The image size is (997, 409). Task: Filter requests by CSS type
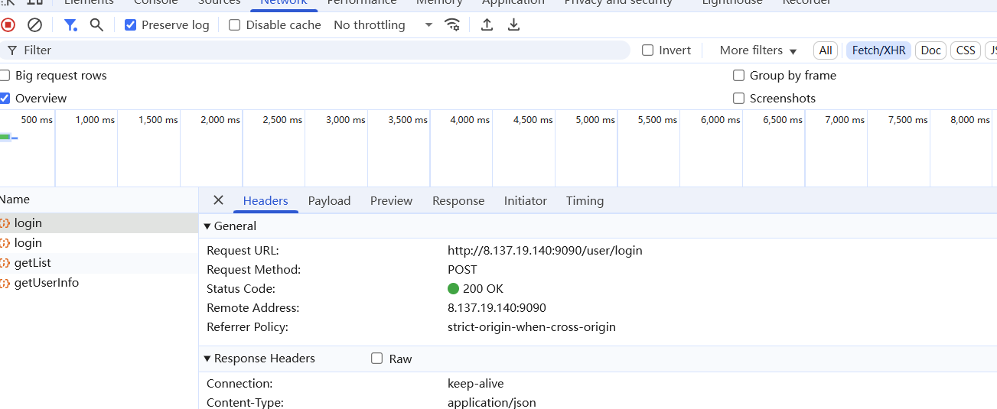[966, 50]
